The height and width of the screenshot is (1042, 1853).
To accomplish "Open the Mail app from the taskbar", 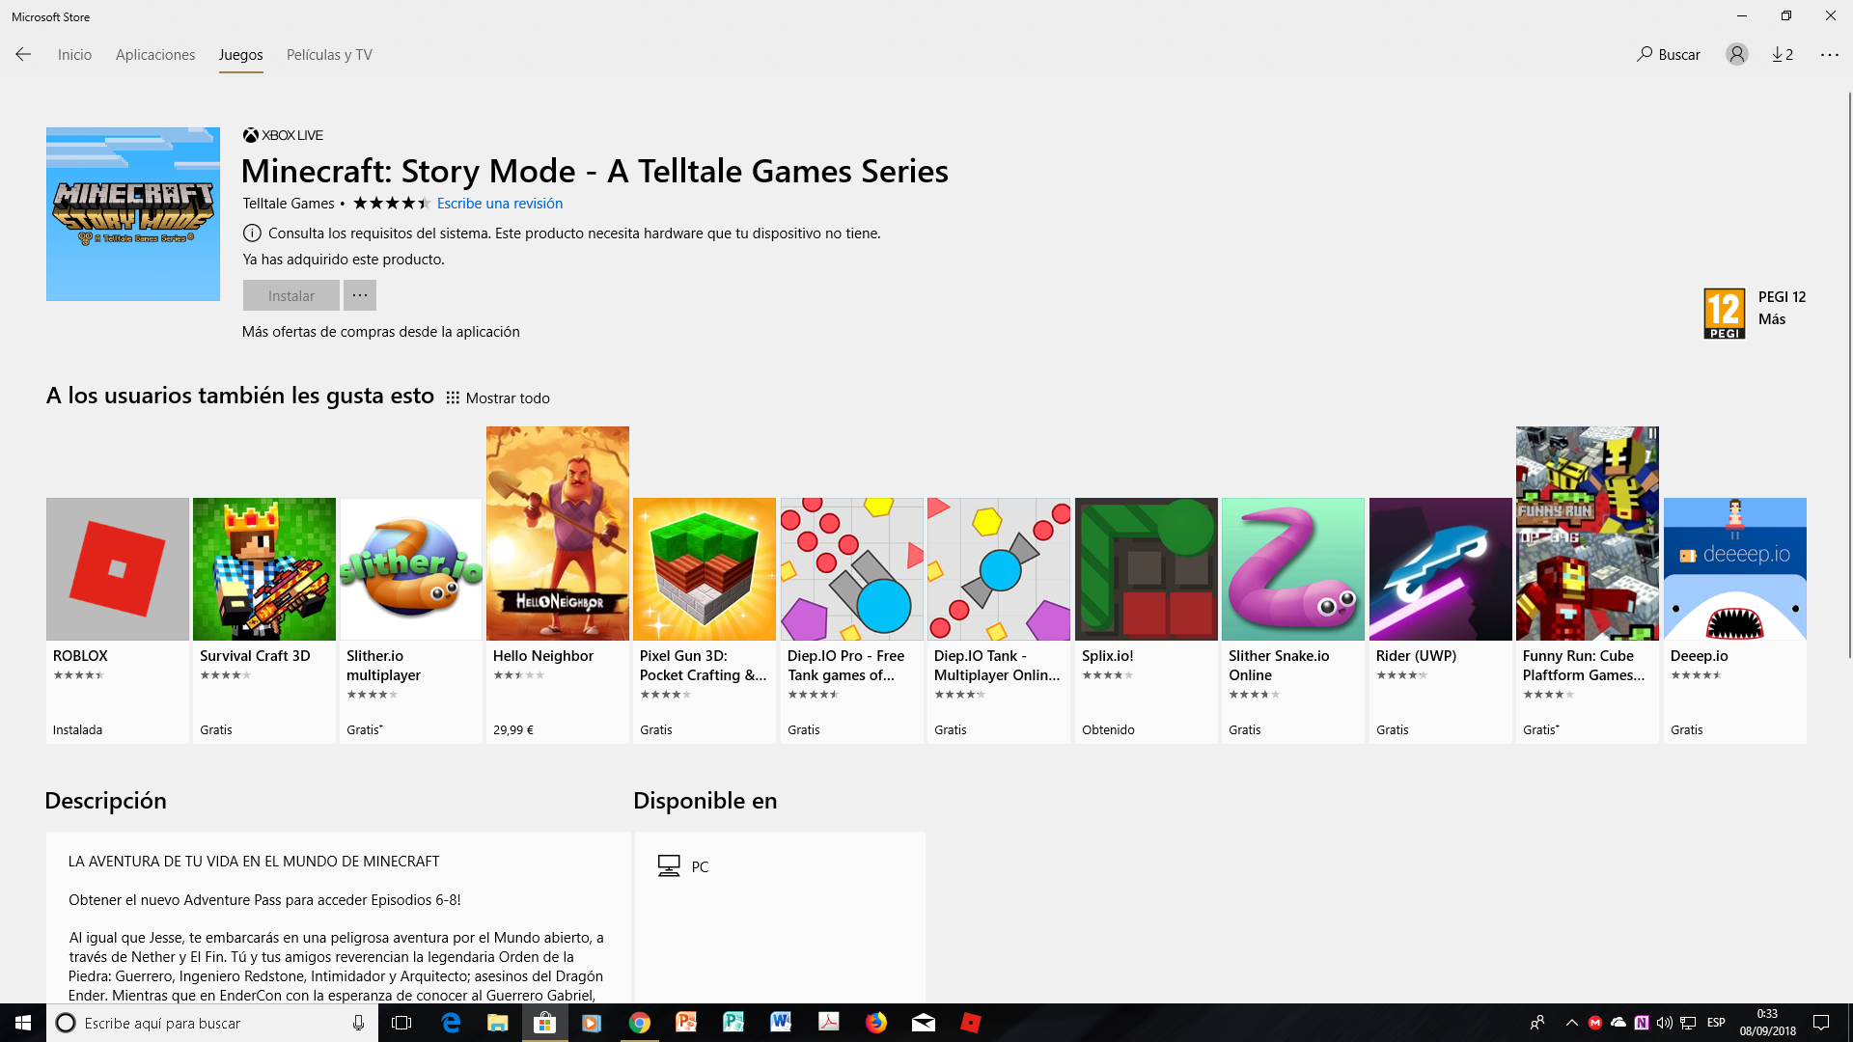I will tap(924, 1023).
